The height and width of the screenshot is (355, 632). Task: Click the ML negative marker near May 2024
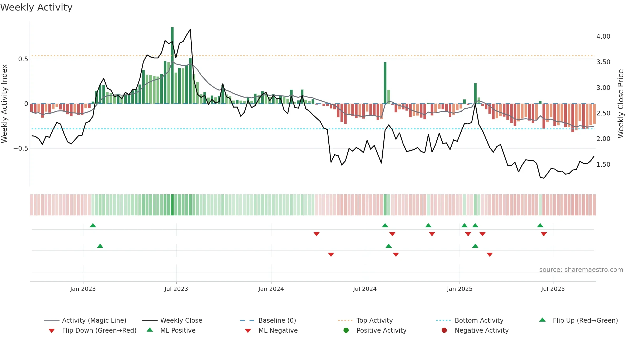click(331, 255)
